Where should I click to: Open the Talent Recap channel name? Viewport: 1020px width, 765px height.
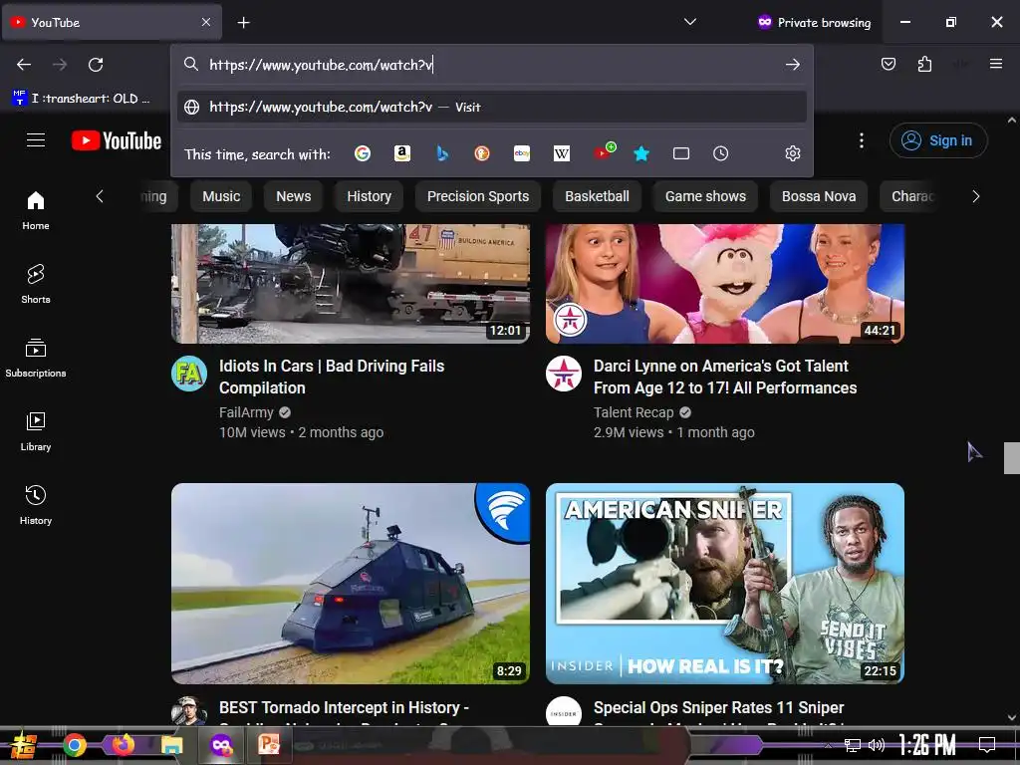pos(634,412)
